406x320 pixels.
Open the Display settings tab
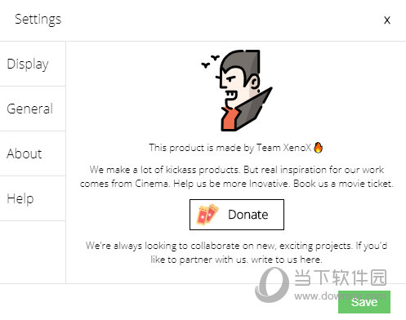click(33, 64)
